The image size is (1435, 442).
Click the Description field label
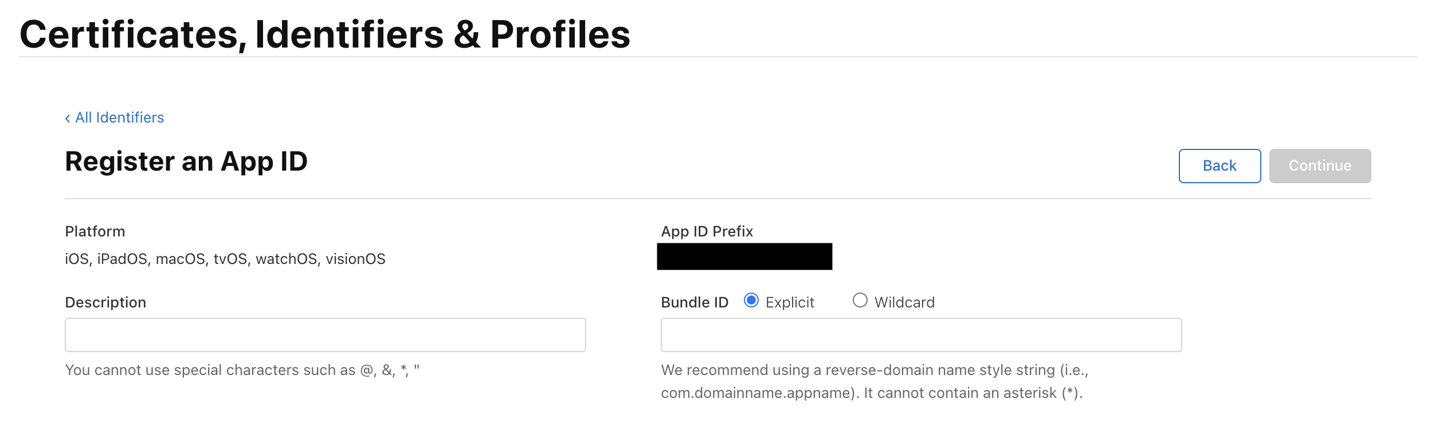pos(105,302)
